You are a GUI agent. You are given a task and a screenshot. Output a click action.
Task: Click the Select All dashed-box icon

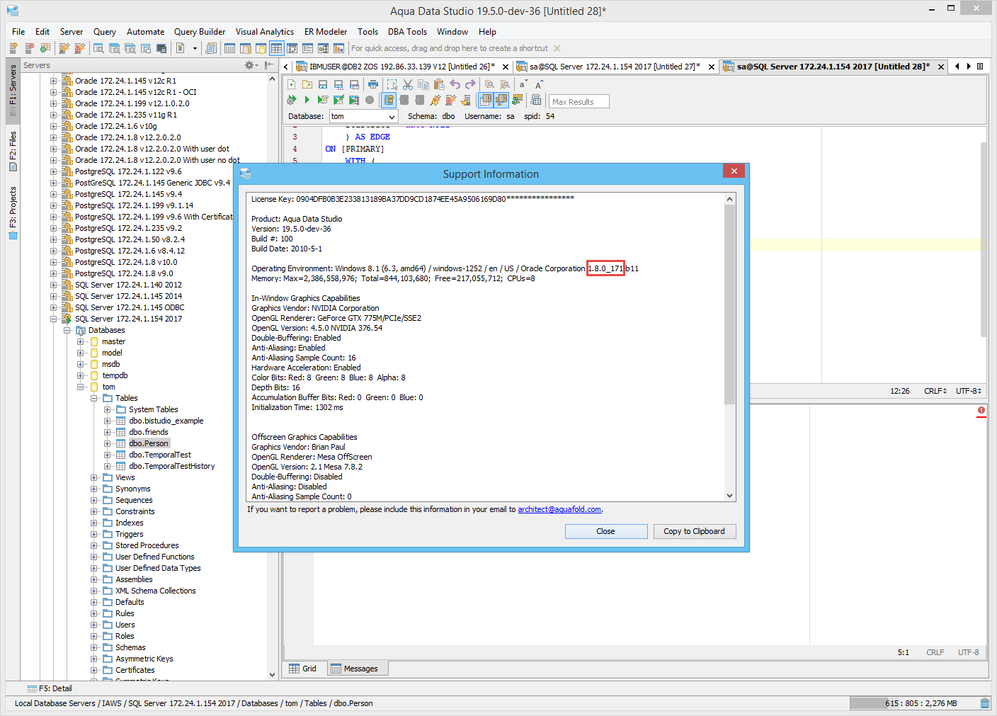click(x=392, y=84)
